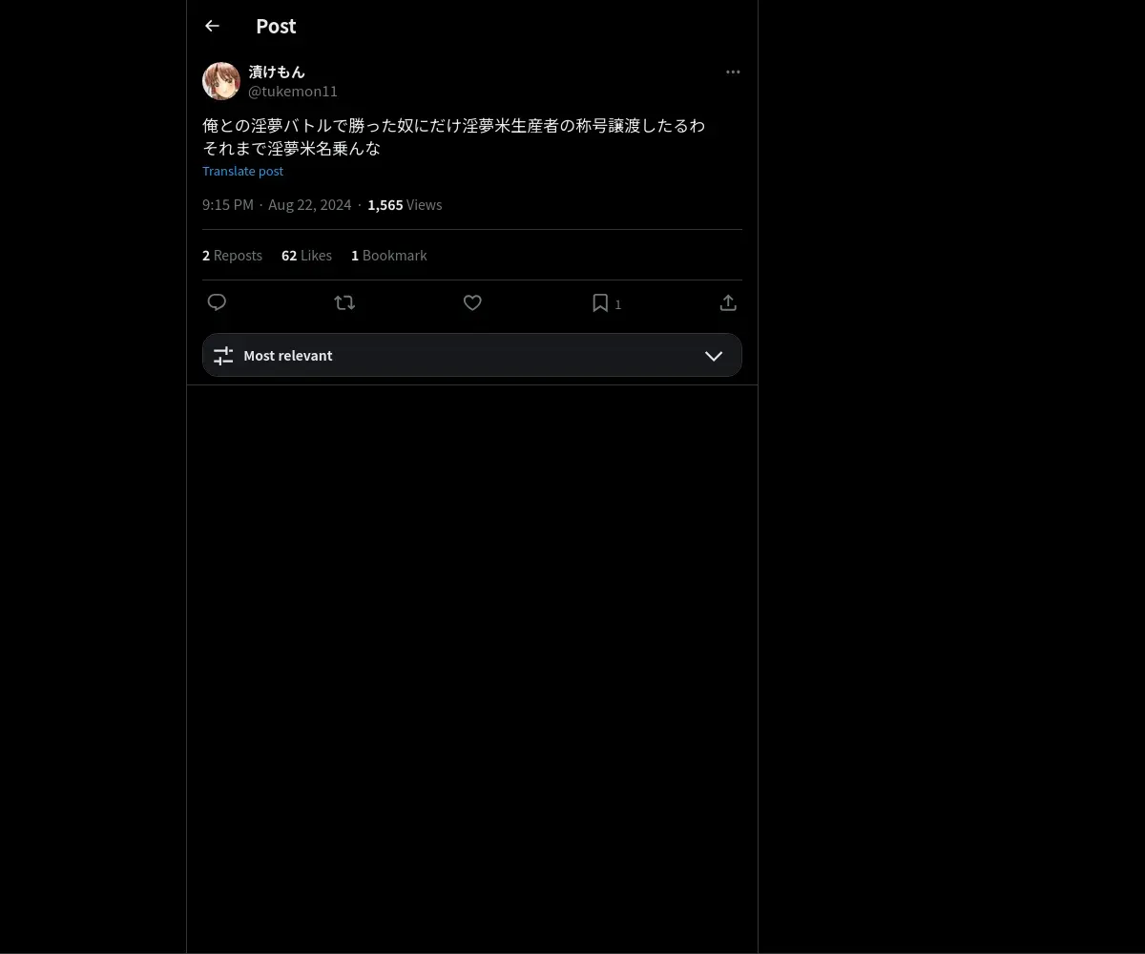Click the display name 漬けもん
The width and height of the screenshot is (1145, 954).
pyautogui.click(x=277, y=72)
